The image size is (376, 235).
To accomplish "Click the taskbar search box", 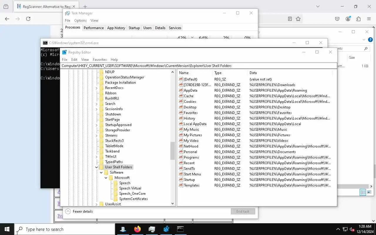I will [65, 229].
